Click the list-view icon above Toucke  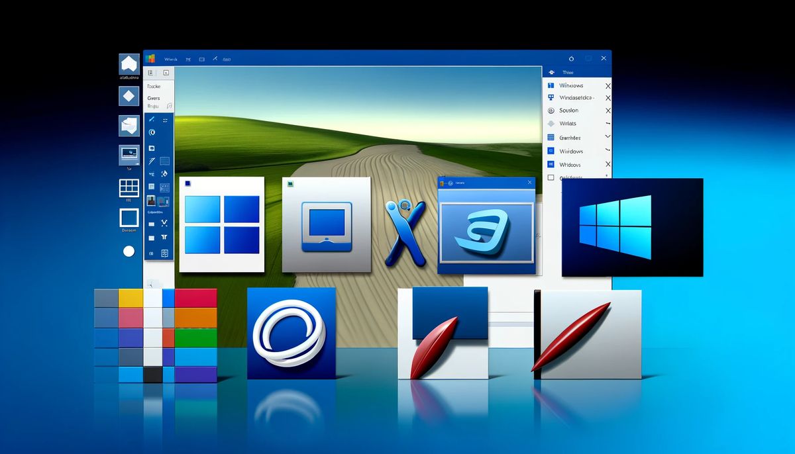point(150,73)
